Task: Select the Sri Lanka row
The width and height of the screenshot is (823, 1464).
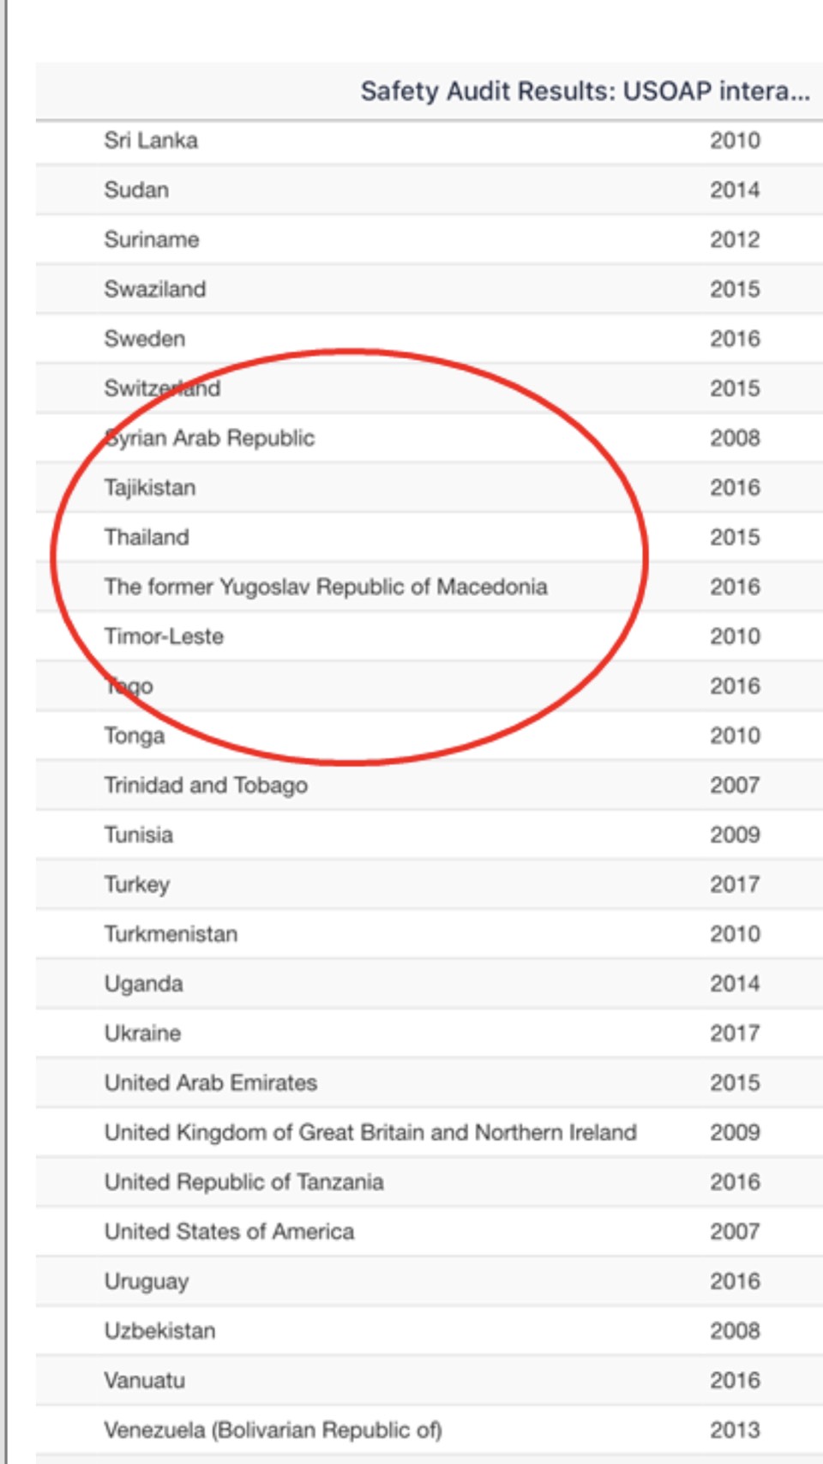Action: pos(151,140)
